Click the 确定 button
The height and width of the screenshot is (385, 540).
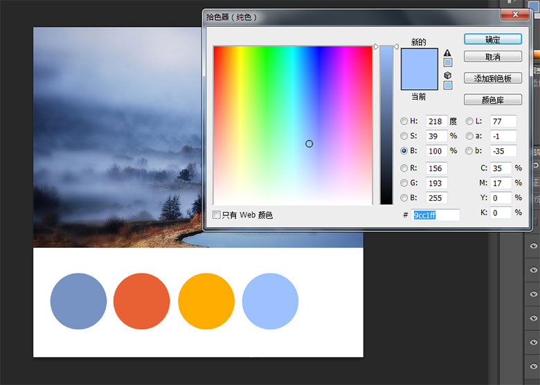click(493, 39)
